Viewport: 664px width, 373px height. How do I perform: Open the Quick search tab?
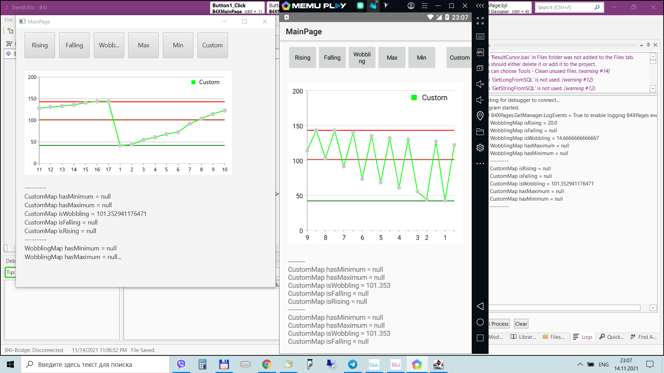612,337
